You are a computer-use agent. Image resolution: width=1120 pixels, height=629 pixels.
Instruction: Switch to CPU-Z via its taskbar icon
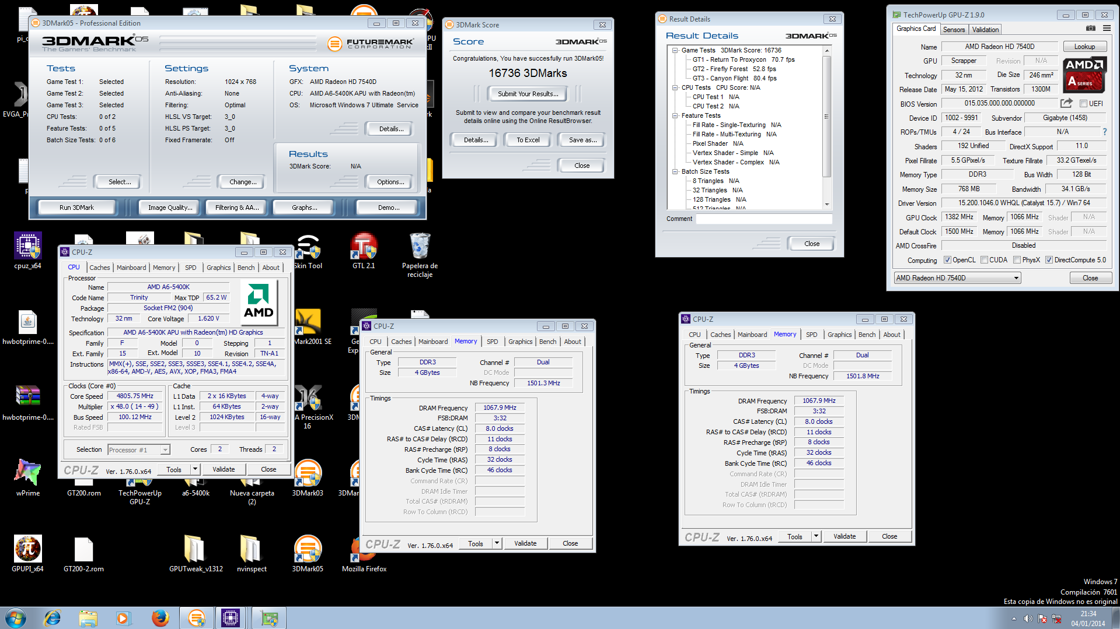(231, 618)
